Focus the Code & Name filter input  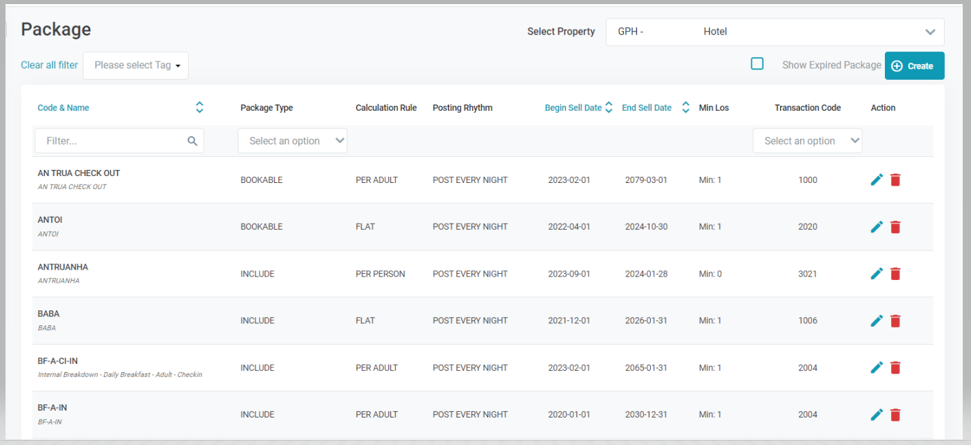tap(110, 141)
